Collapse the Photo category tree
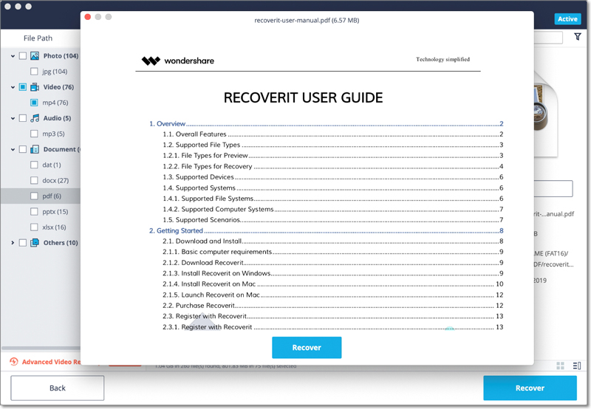The image size is (591, 409). [13, 56]
